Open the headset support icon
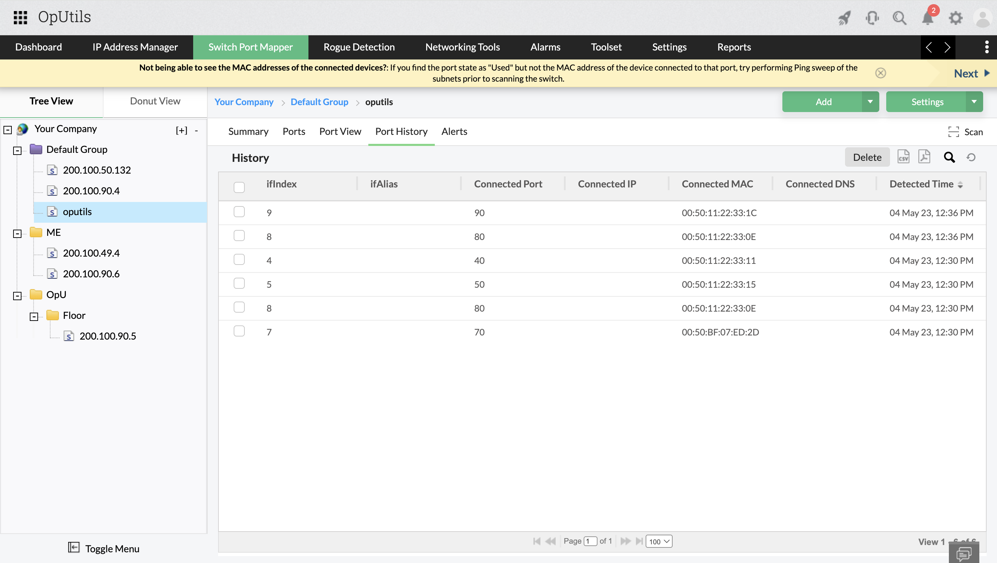The width and height of the screenshot is (997, 563). [x=872, y=18]
